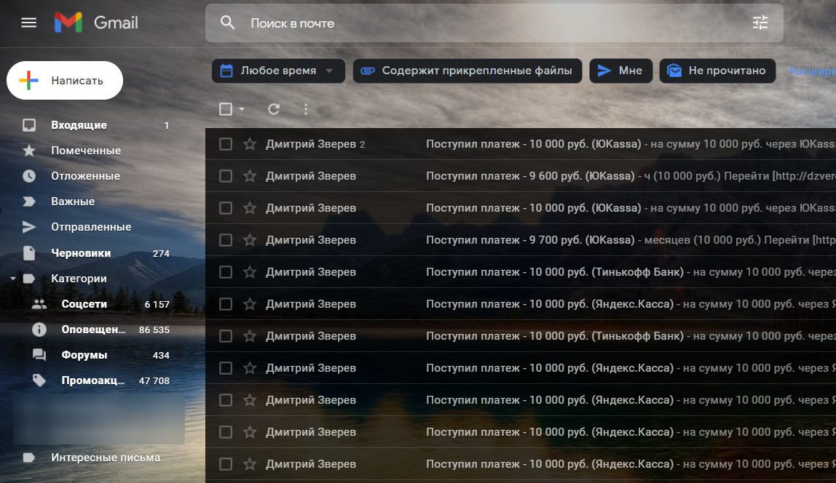The image size is (836, 483).
Task: Click the Расширенный поиск link
Action: tap(812, 71)
